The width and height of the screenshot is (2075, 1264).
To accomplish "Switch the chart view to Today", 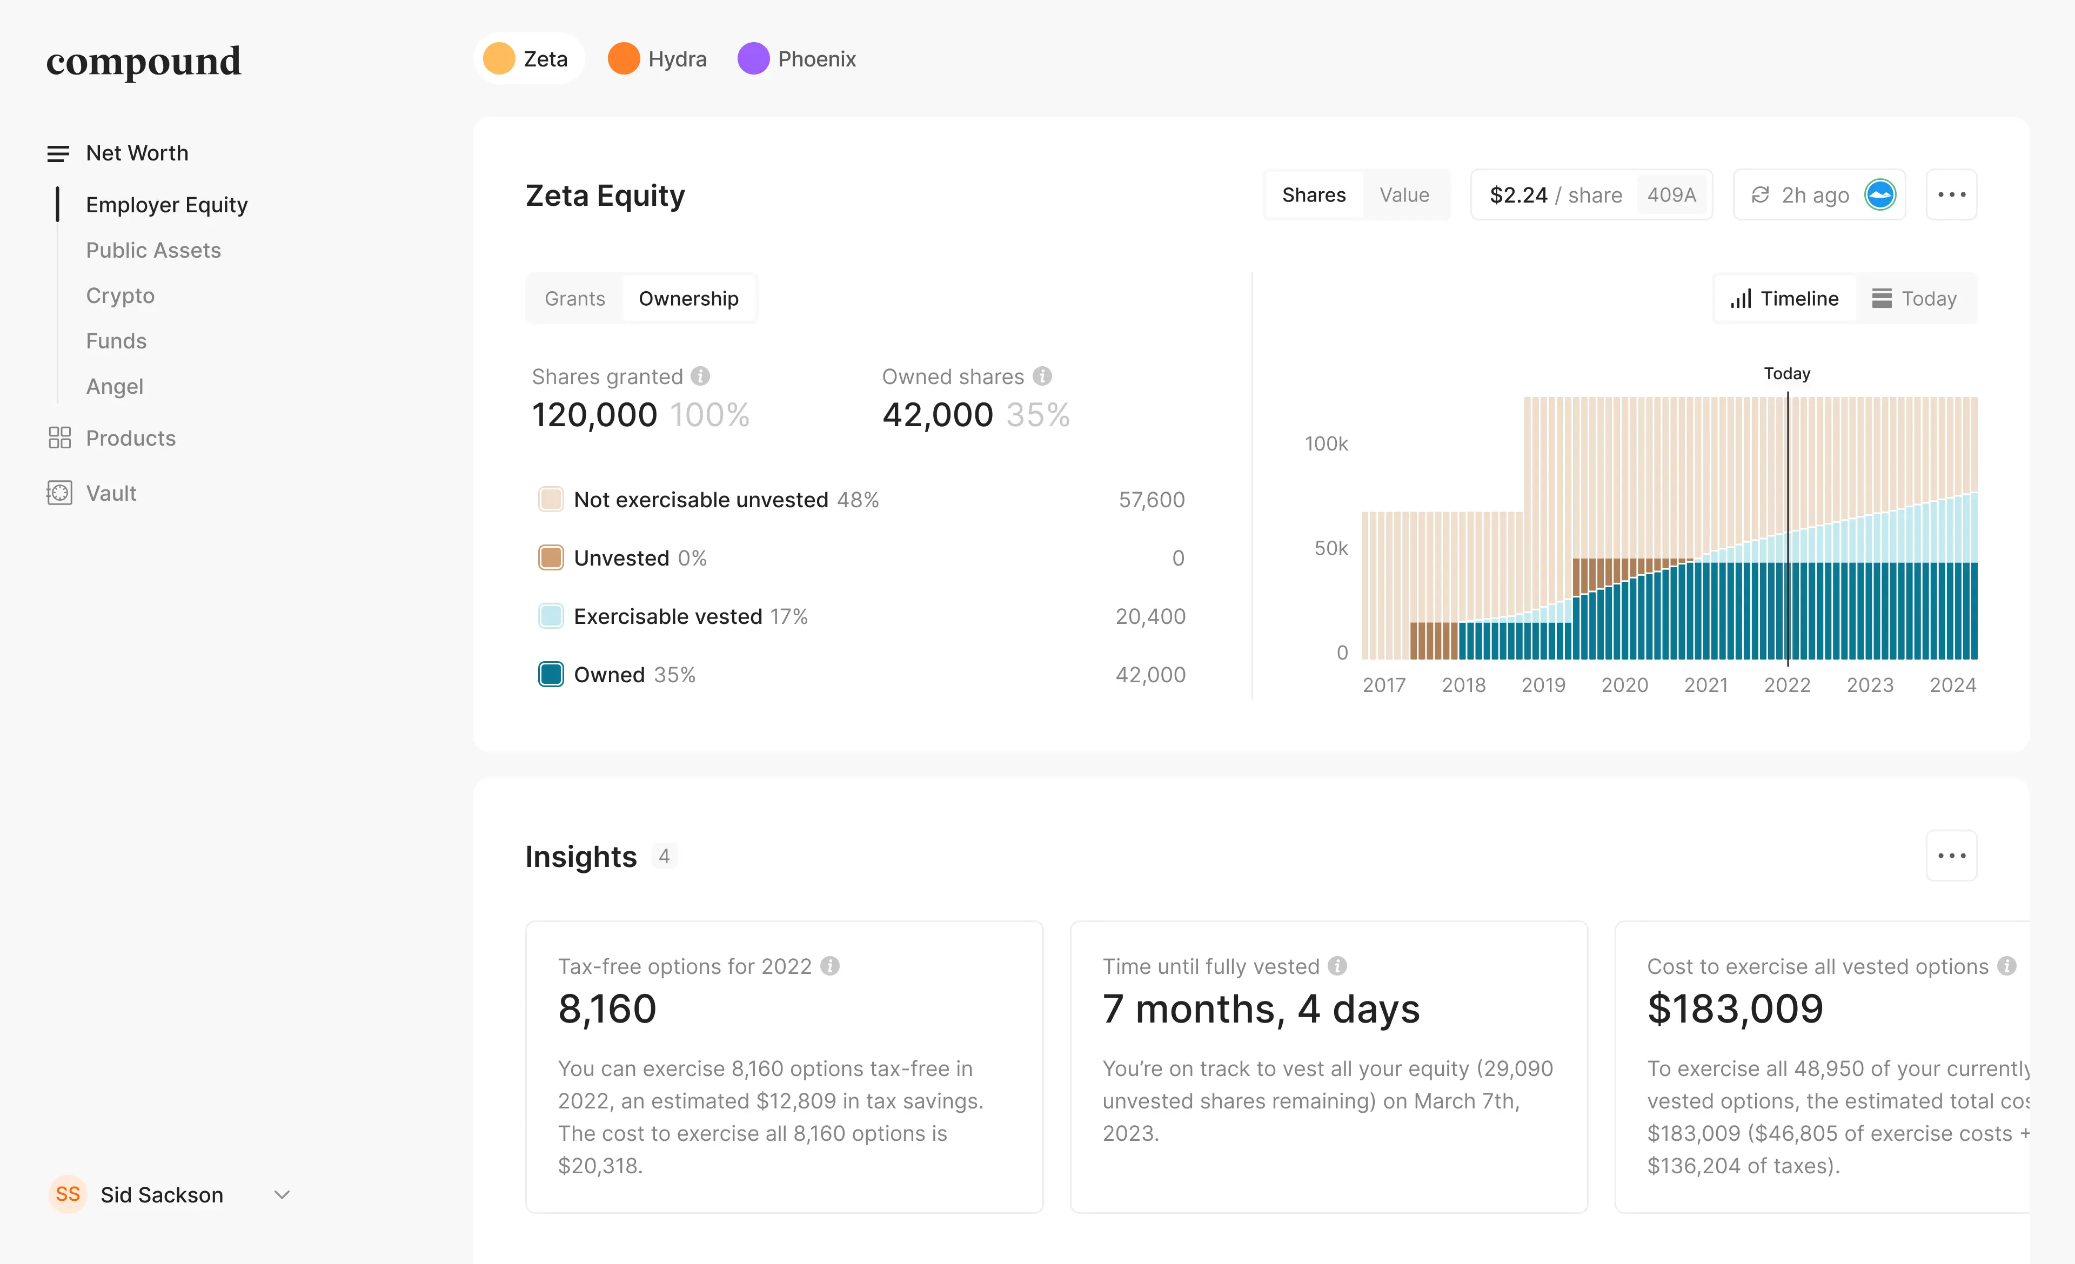I will click(1929, 298).
